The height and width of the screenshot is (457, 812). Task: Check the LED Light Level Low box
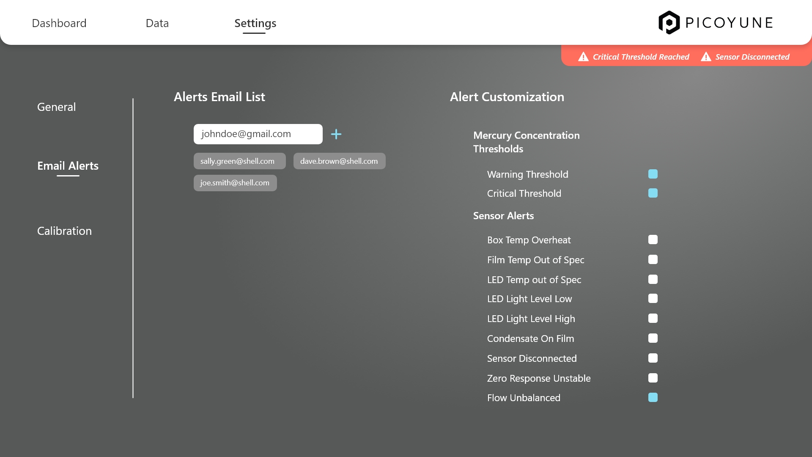(653, 298)
